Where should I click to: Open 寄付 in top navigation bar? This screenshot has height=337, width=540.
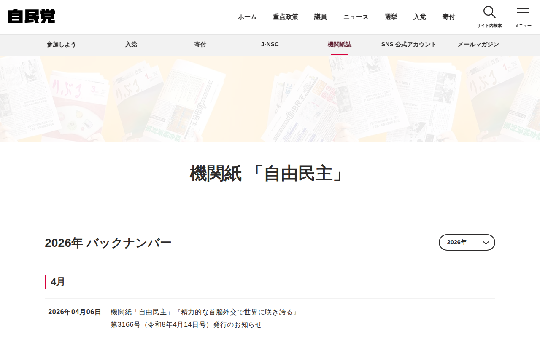(449, 17)
